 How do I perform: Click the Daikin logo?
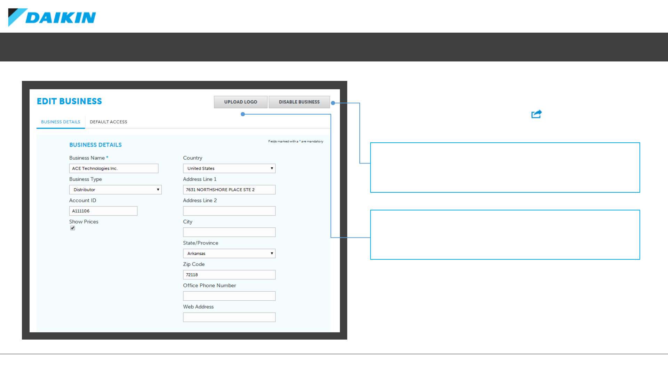52,17
